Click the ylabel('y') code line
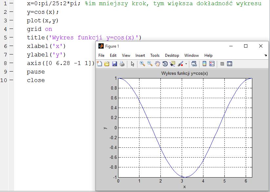270x192 pixels. 46,55
